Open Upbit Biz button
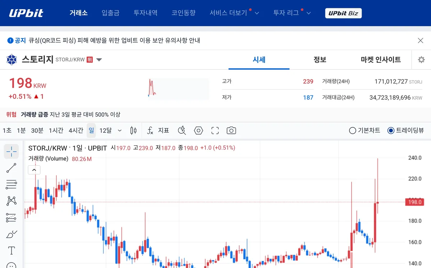 coord(343,13)
